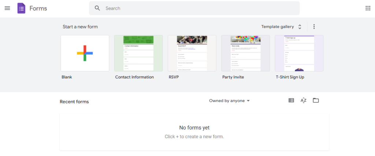The height and width of the screenshot is (156, 375).
Task: Open the Contact Information template thumbnail
Action: pyautogui.click(x=138, y=53)
